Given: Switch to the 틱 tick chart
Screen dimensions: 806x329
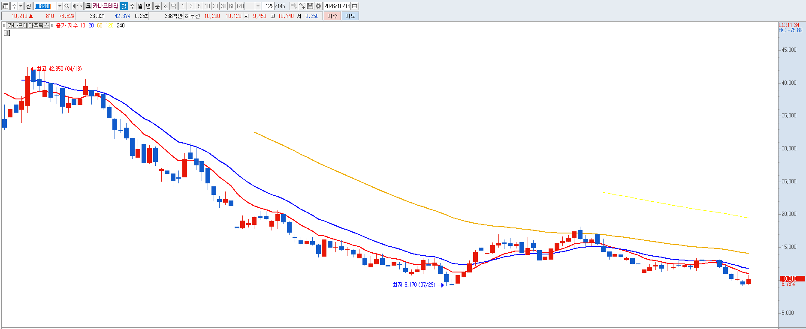Looking at the screenshot, I should pos(173,6).
